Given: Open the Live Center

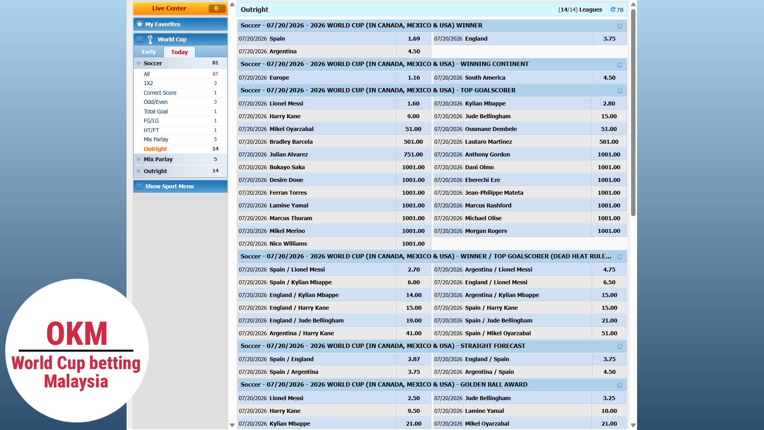Looking at the screenshot, I should pos(180,8).
